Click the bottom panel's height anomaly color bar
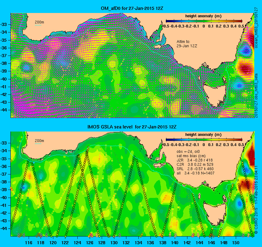 (x=204, y=140)
